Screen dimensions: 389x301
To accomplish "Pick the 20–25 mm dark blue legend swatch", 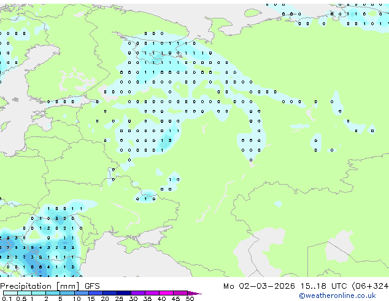I will 110,293.
